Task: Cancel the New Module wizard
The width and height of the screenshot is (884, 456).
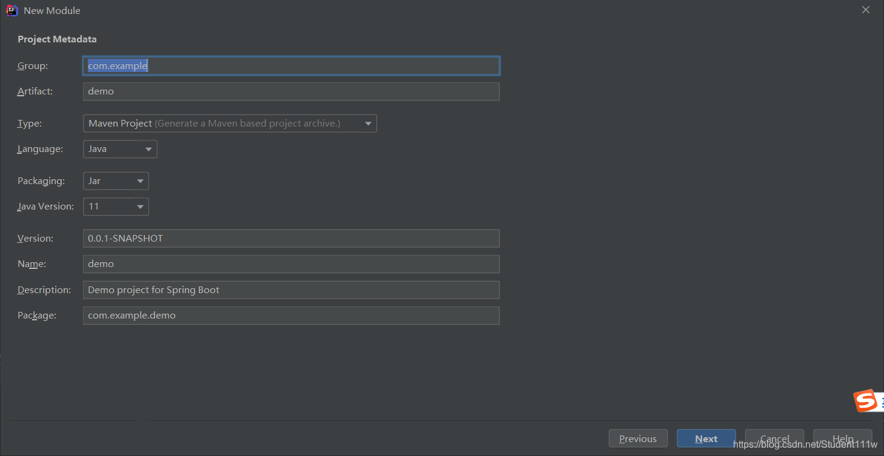Action: (774, 439)
